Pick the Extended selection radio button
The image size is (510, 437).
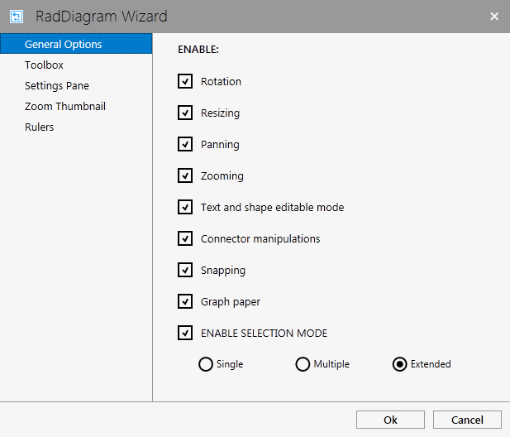tap(400, 364)
